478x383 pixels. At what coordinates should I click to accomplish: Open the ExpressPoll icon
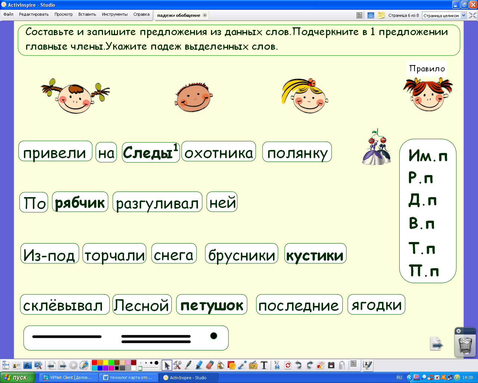tap(84, 365)
